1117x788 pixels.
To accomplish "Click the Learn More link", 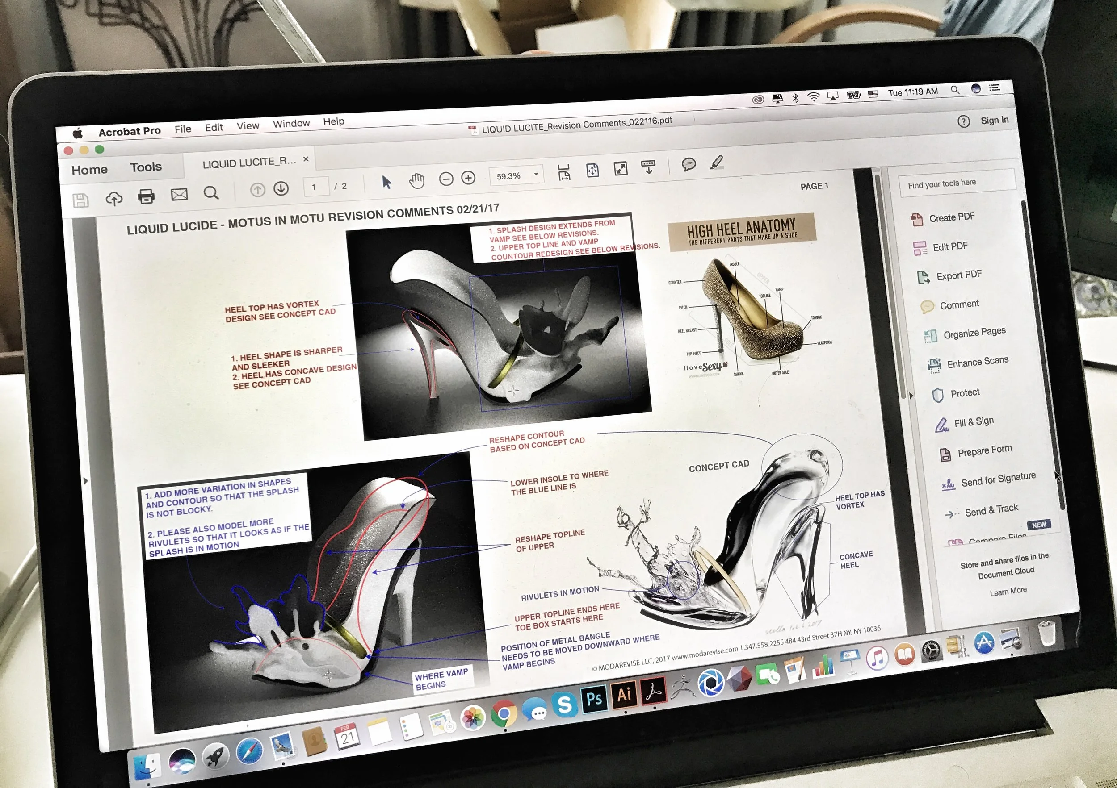I will pyautogui.click(x=1008, y=591).
